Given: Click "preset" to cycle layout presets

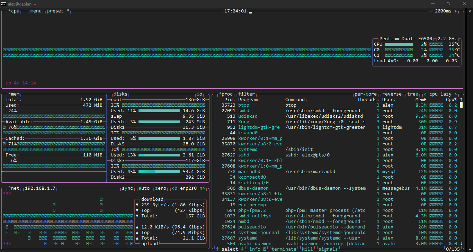Looking at the screenshot, I should (55, 11).
